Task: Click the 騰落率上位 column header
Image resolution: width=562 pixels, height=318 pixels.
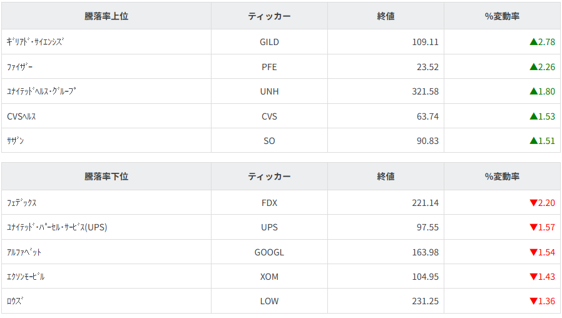Action: pyautogui.click(x=106, y=16)
